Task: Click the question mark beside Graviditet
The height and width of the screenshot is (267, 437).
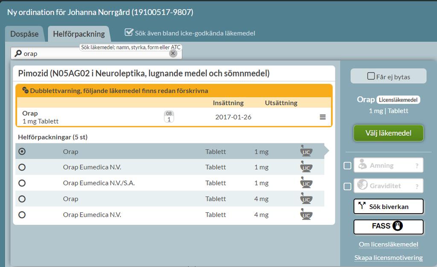Action: (x=417, y=186)
